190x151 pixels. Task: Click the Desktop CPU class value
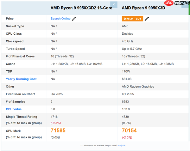coord(128,34)
